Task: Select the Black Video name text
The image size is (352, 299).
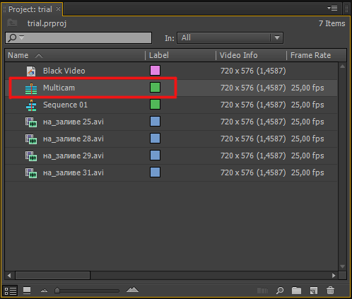Action: 64,71
